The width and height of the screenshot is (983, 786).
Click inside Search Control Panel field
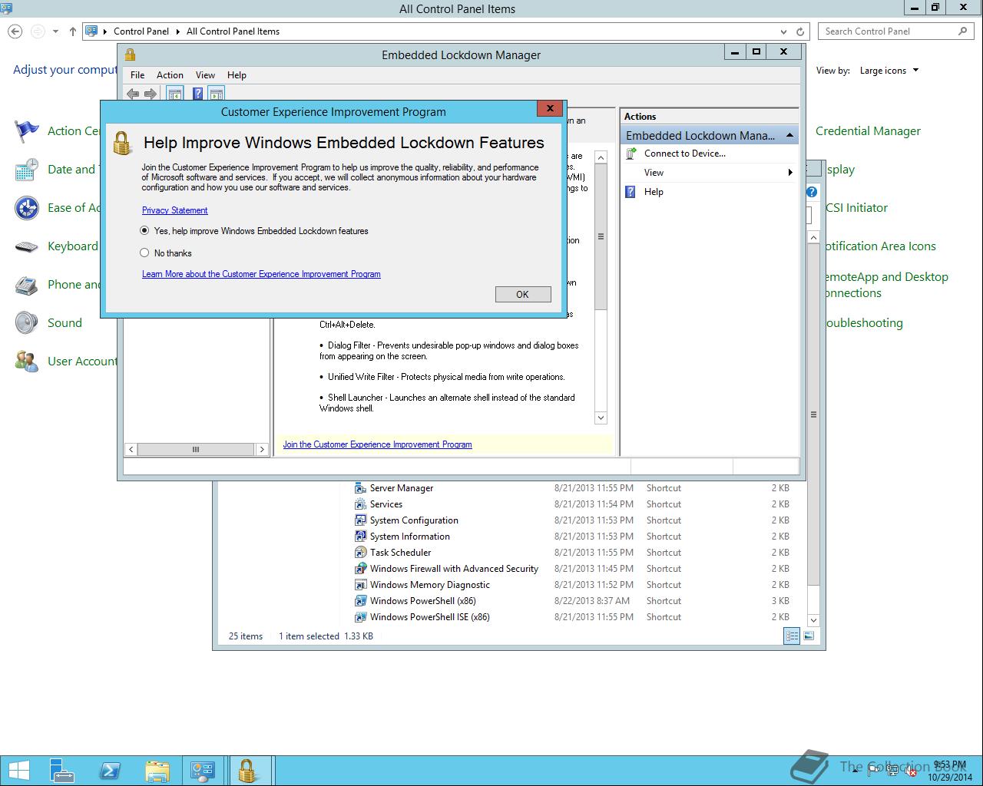tap(887, 31)
